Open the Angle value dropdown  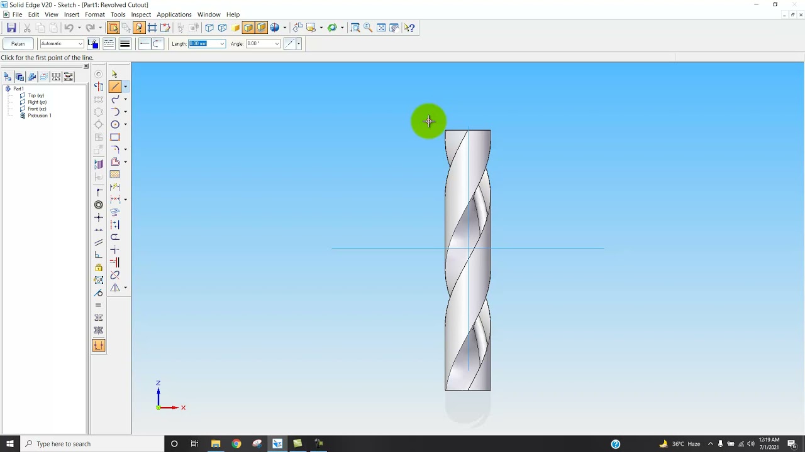coord(277,43)
